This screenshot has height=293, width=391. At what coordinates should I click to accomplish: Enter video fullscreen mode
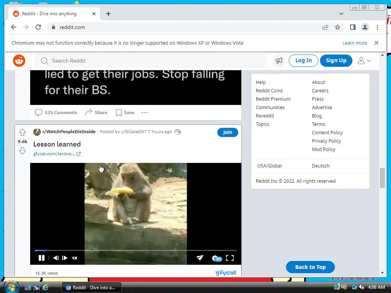[229, 258]
